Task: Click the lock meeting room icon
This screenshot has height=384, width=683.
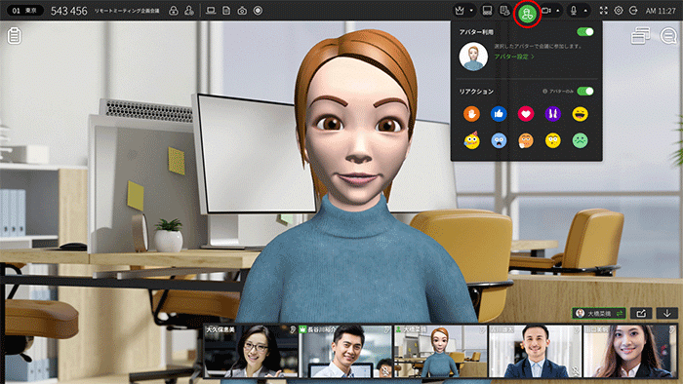Action: (x=174, y=11)
